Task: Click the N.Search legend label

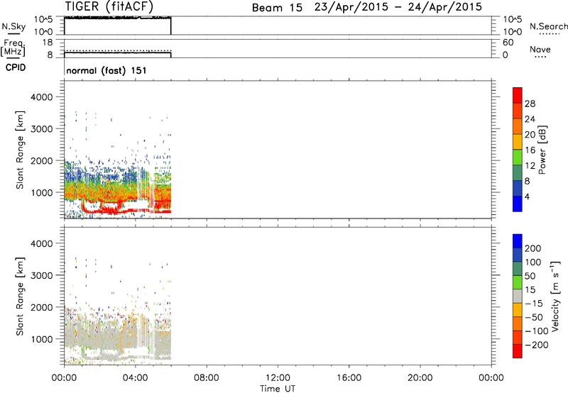Action: pos(548,26)
